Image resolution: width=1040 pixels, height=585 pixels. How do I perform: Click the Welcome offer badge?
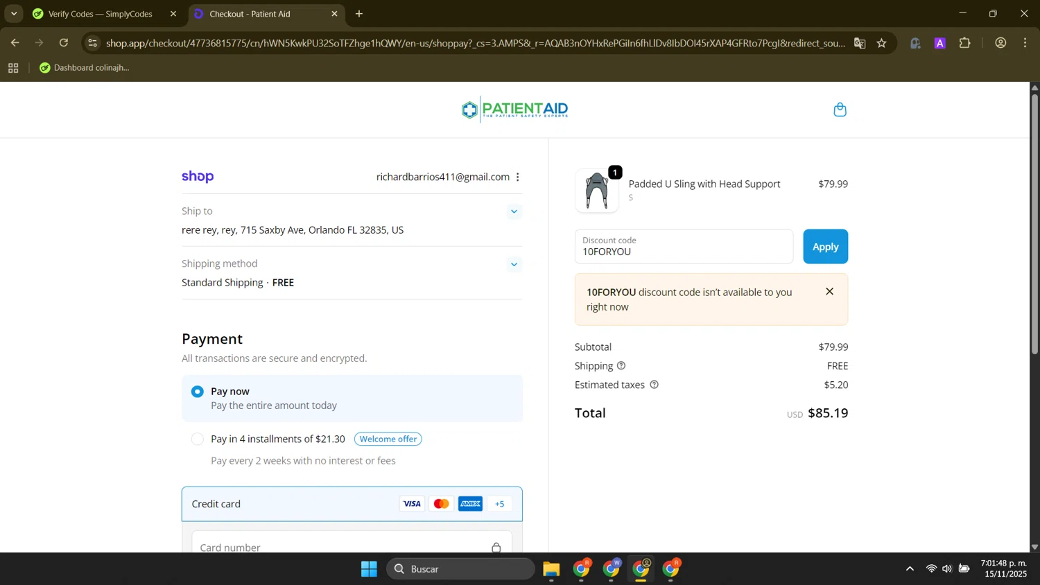point(388,439)
